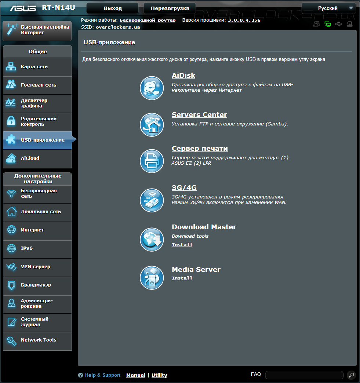Click the IPv6 globe icon in the sidebar

pos(11,248)
